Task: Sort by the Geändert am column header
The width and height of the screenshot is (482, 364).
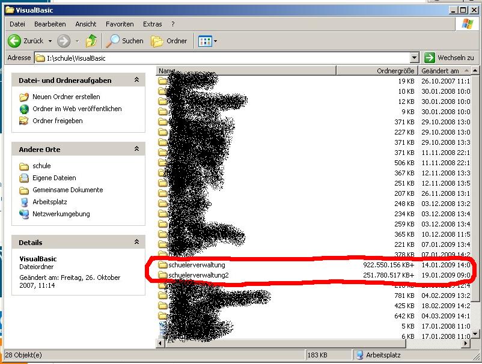Action: click(x=445, y=71)
